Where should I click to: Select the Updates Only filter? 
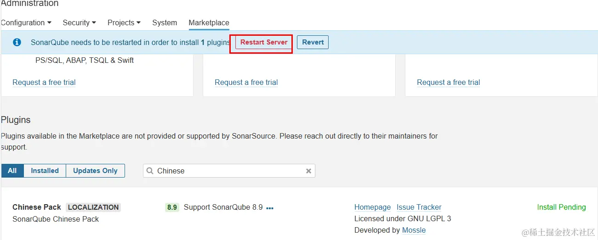[x=95, y=171]
